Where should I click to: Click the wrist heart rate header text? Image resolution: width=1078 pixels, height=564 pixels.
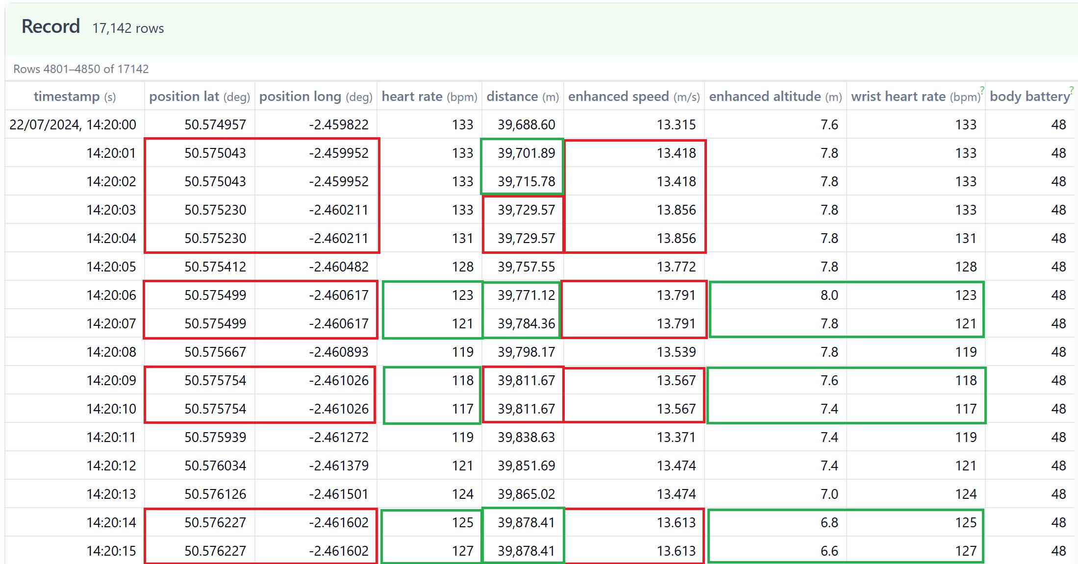click(898, 97)
